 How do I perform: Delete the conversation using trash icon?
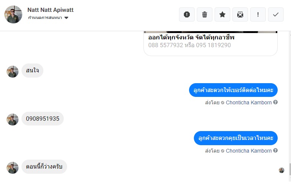click(205, 14)
